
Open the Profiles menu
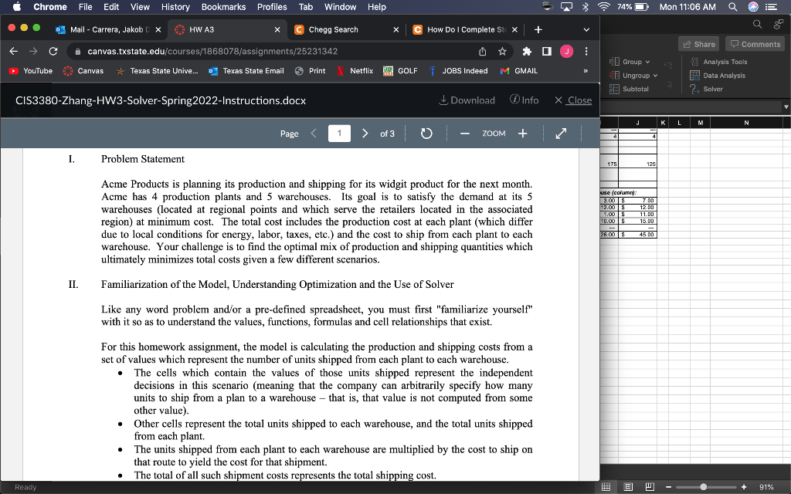coord(272,6)
